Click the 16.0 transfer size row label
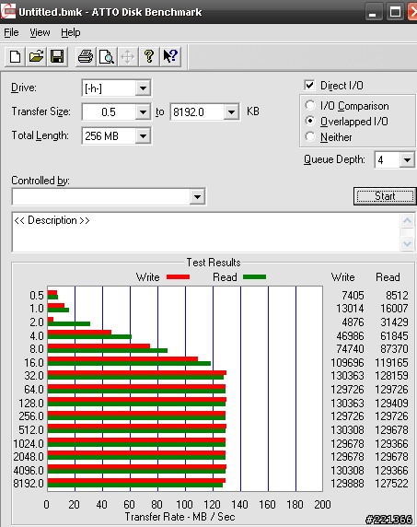This screenshot has width=417, height=527. coord(34,363)
